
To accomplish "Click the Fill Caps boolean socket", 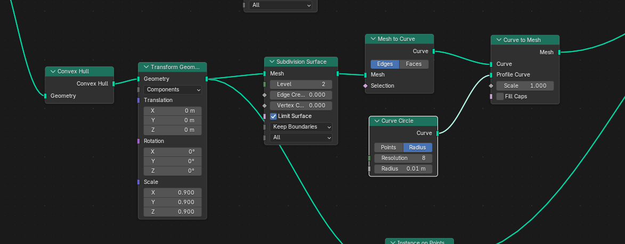I will (x=491, y=97).
